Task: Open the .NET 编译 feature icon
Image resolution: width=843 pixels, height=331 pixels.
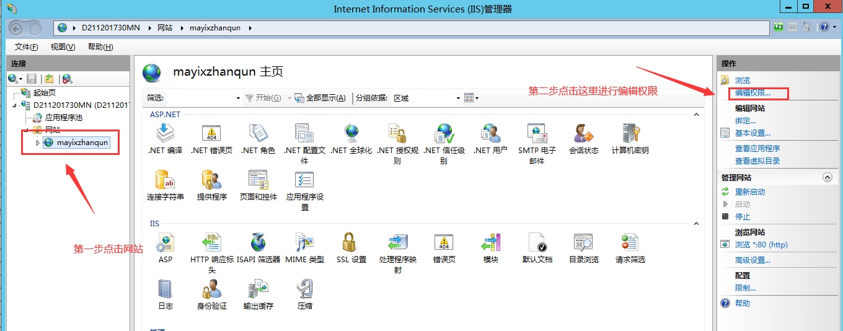Action: (x=165, y=133)
